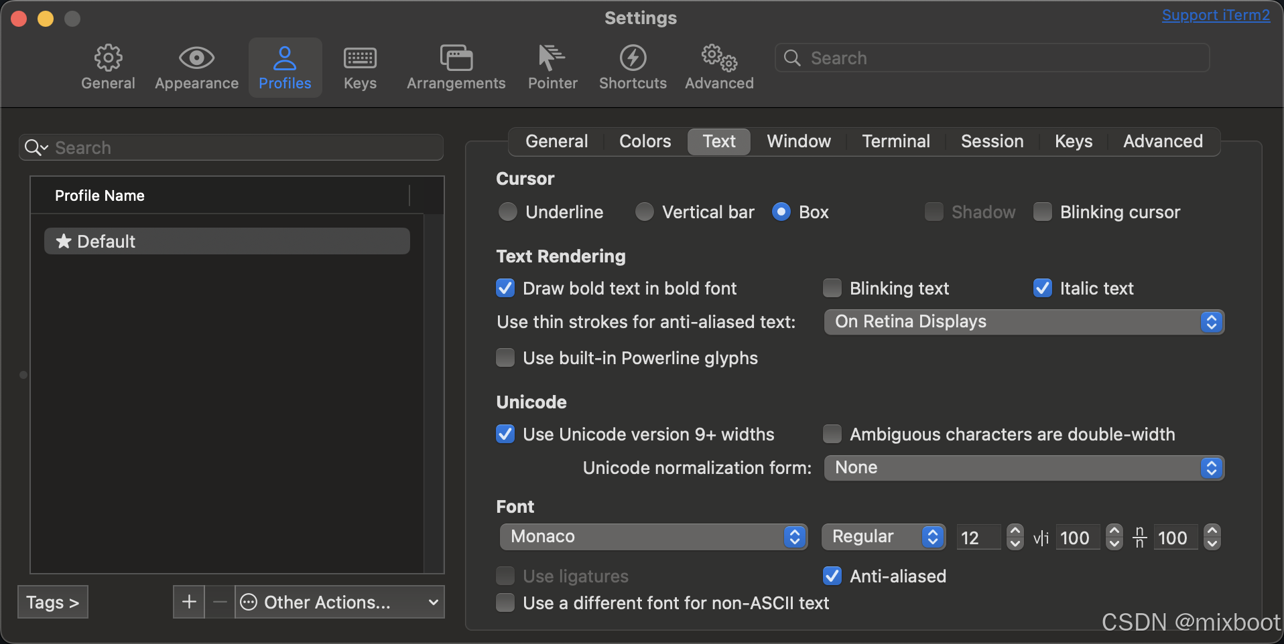Open Pointer settings cursor icon

click(552, 58)
